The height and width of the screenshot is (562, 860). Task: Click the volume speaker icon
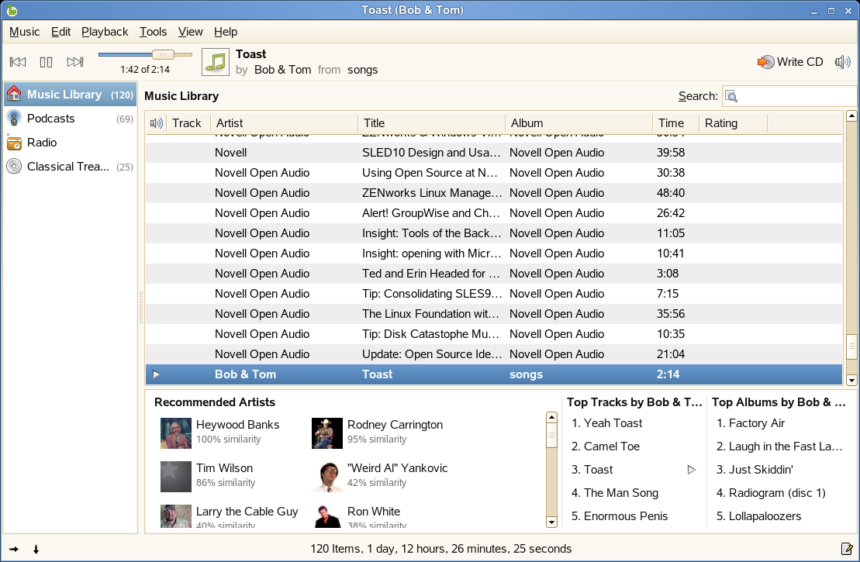point(842,62)
